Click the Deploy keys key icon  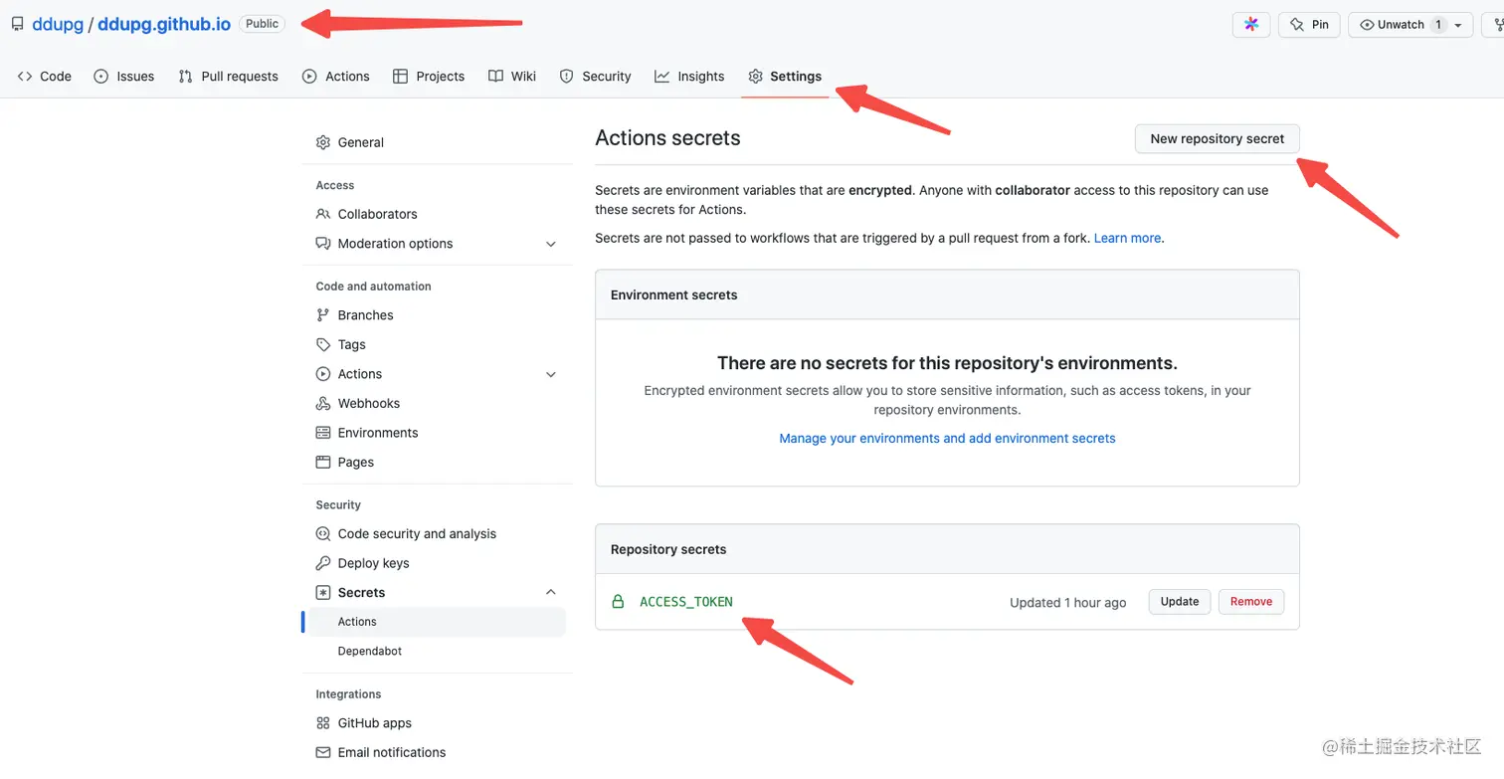coord(323,563)
